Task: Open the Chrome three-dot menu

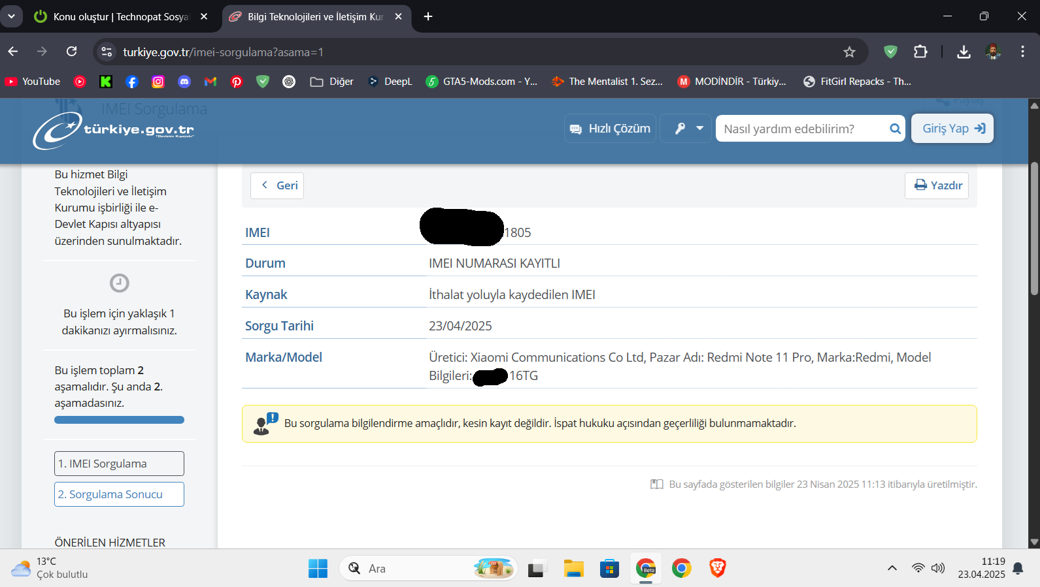Action: (x=1022, y=52)
